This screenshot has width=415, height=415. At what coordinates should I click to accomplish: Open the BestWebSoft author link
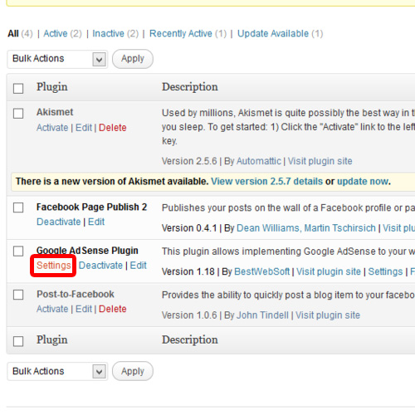click(261, 271)
